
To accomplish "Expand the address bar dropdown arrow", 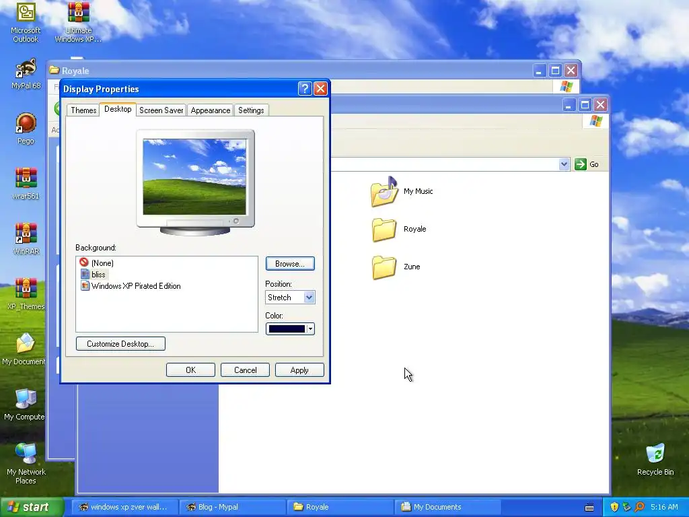I will point(565,164).
